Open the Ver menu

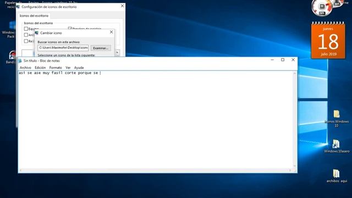pyautogui.click(x=68, y=68)
